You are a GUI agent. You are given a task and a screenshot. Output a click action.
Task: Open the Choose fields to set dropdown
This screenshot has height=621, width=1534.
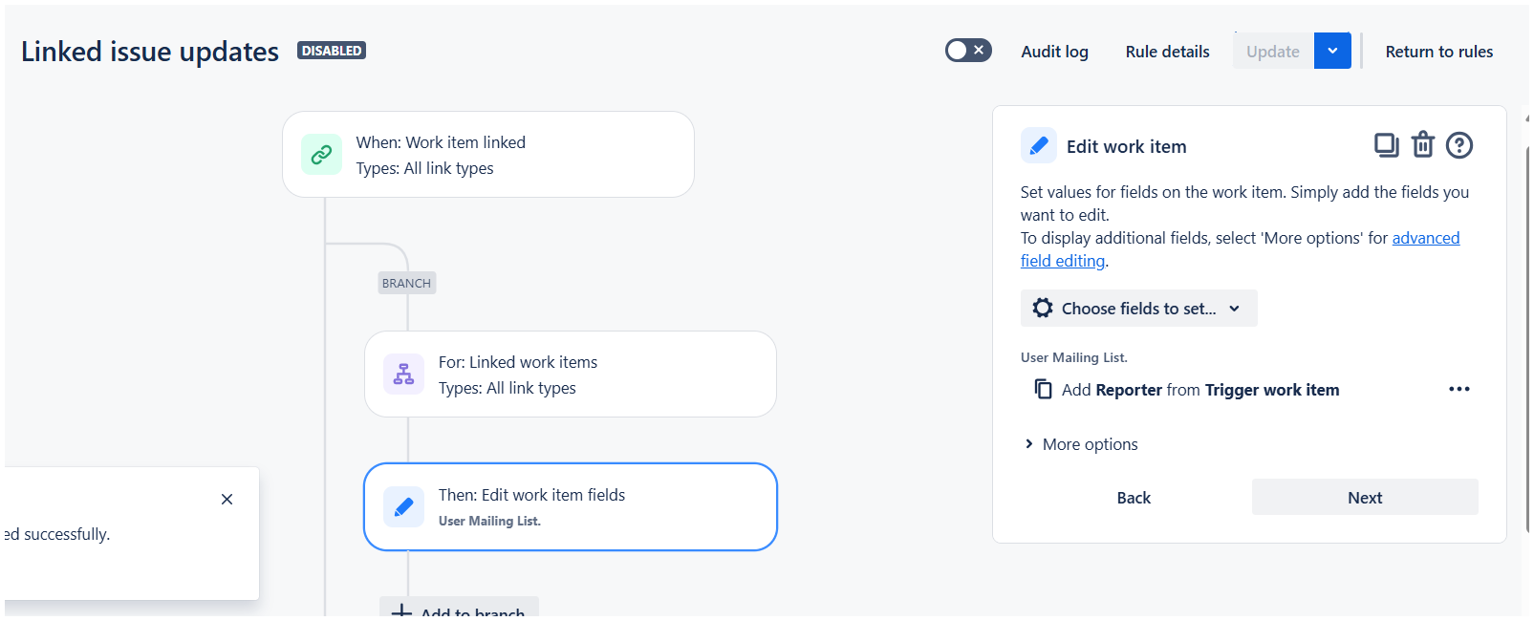pos(1138,308)
